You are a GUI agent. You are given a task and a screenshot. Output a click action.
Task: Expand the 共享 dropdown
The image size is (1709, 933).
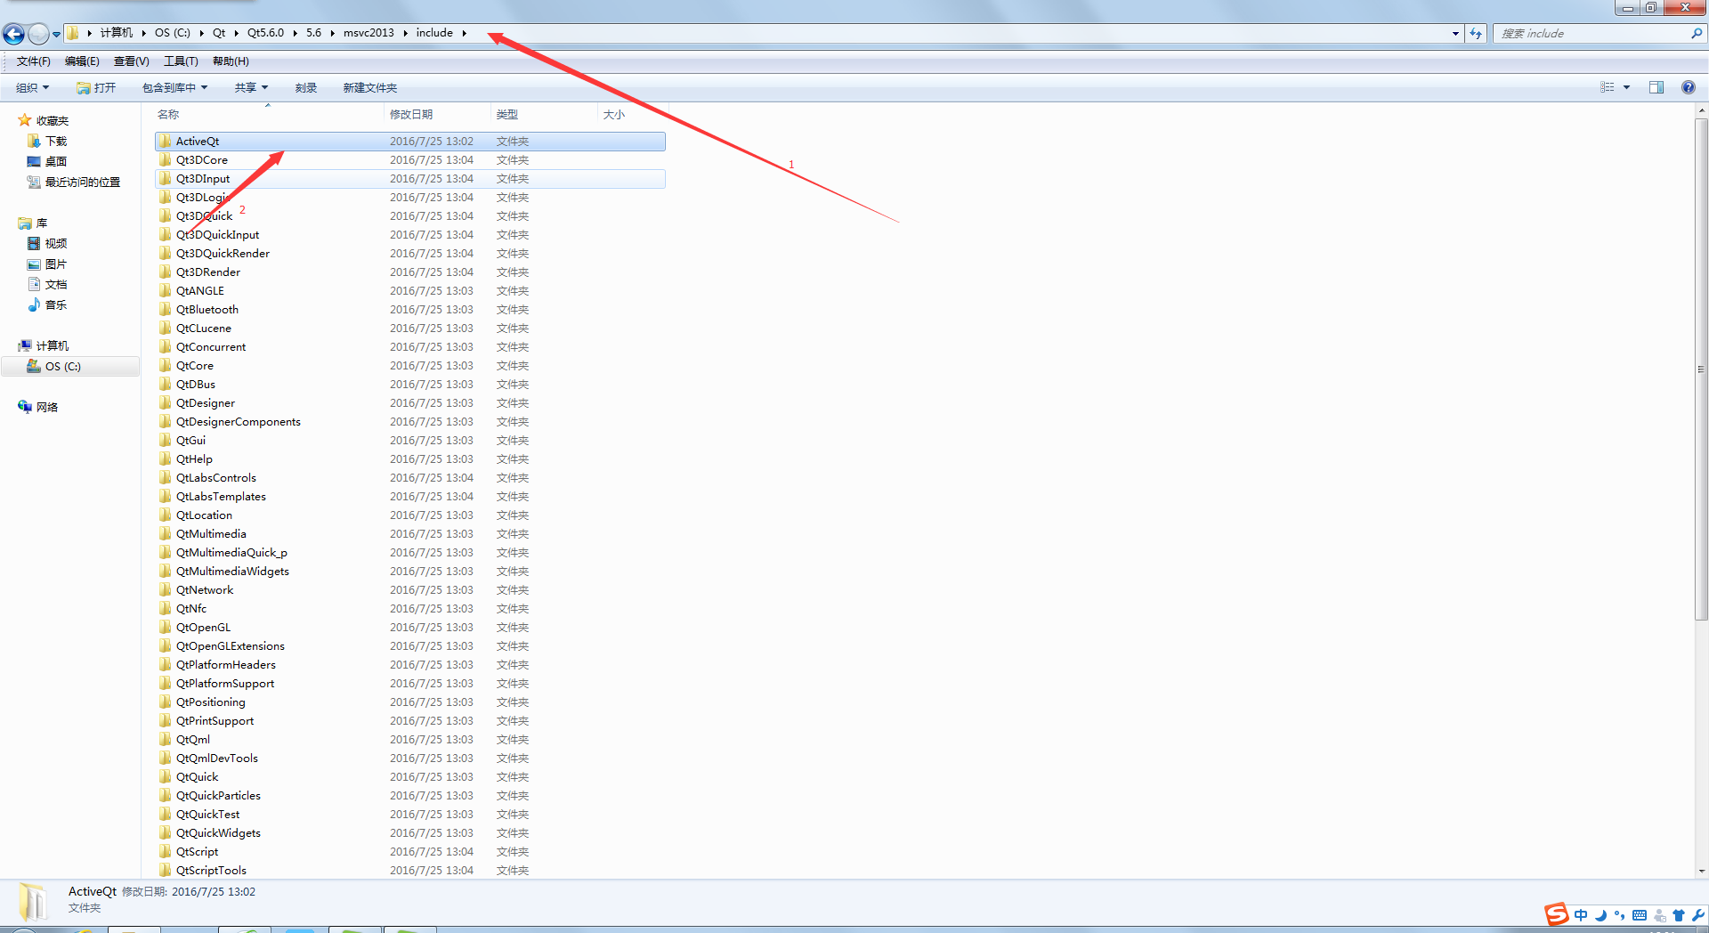click(x=251, y=87)
